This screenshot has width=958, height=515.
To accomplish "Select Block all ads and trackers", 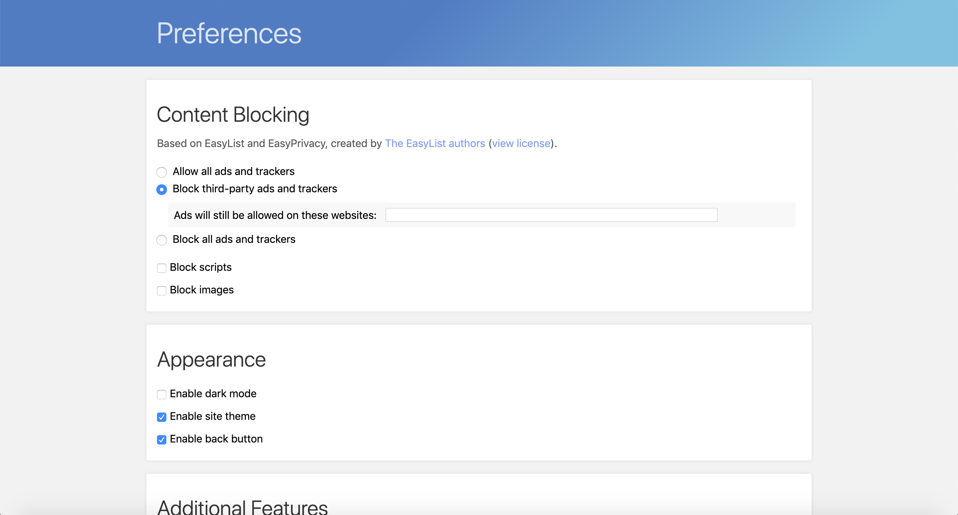I will tap(161, 240).
